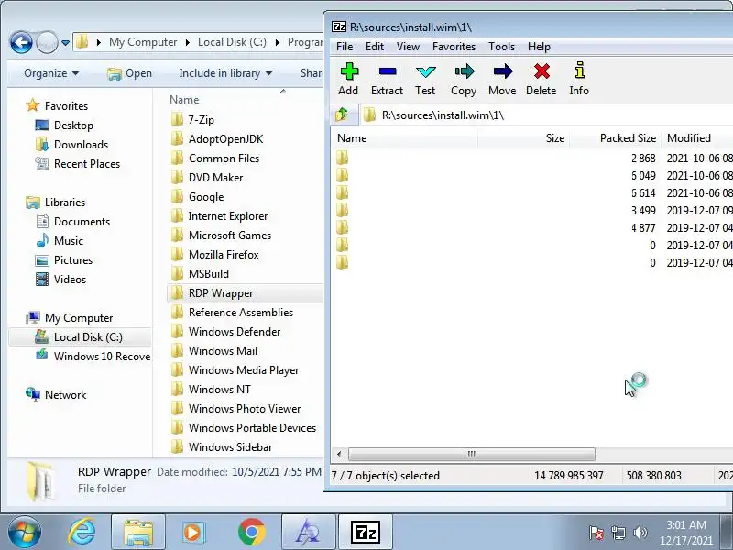Sort by the Name column in 7-Zip

(404, 138)
